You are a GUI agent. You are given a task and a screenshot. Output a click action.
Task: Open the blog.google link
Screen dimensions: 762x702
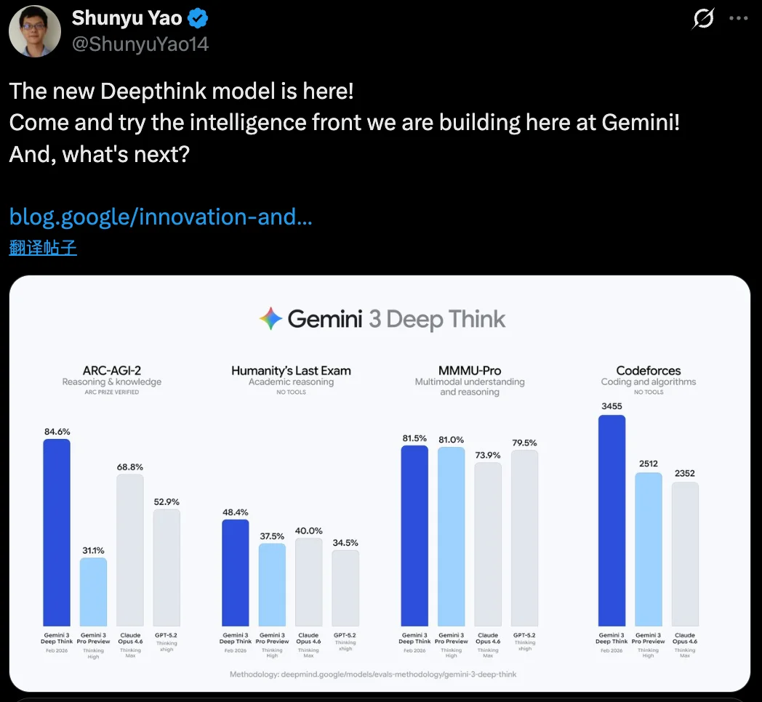(x=160, y=217)
